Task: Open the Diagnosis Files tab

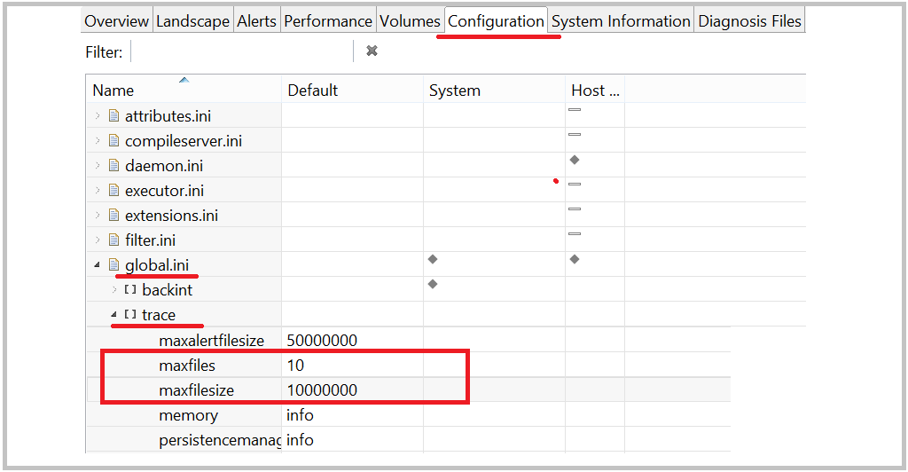Action: coord(749,21)
